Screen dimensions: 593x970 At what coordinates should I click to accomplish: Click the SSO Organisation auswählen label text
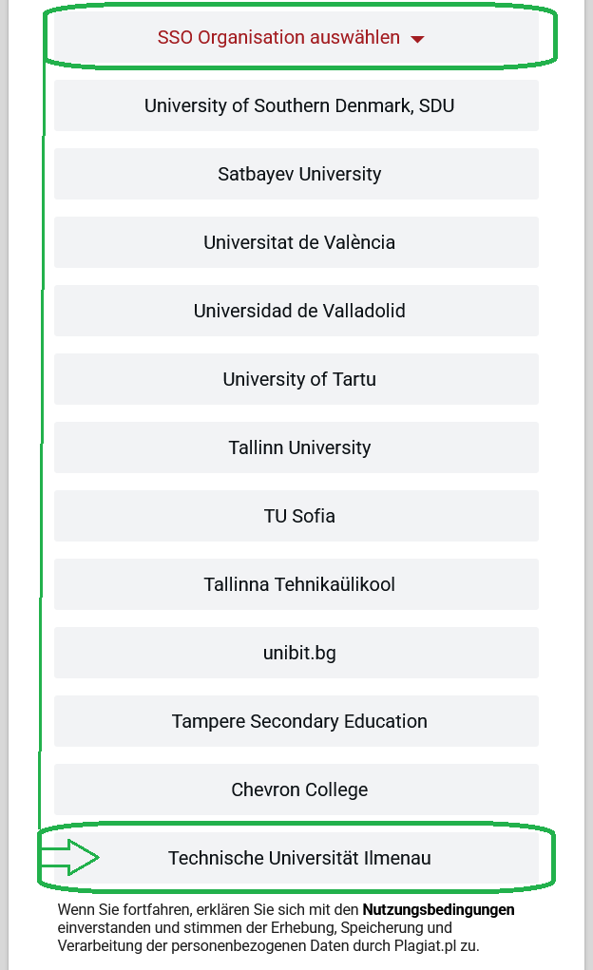(278, 37)
